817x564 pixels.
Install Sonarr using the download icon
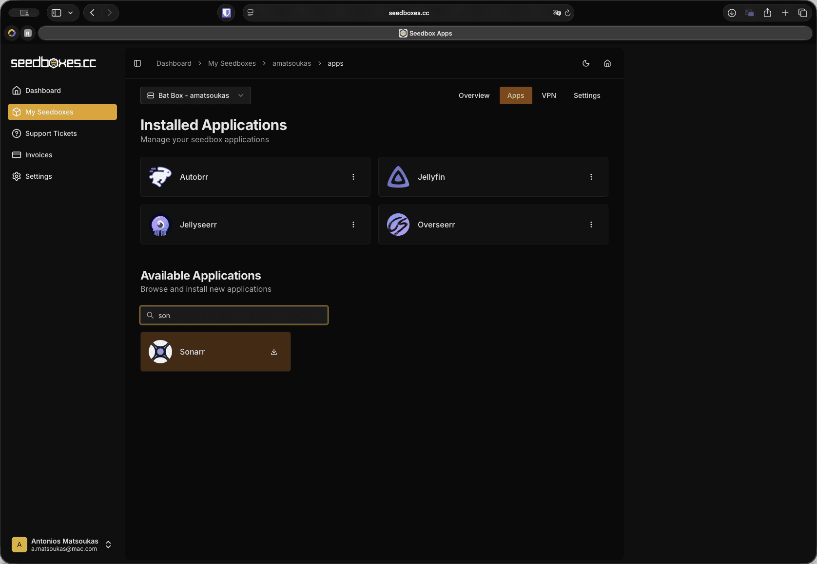pyautogui.click(x=274, y=352)
